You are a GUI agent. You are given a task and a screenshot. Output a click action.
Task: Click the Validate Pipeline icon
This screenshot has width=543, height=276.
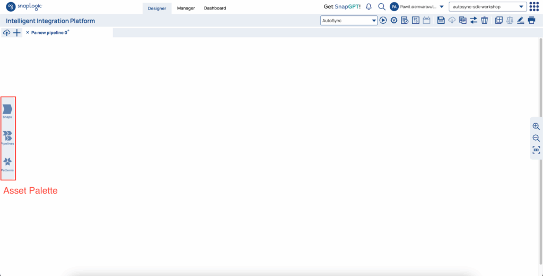click(x=394, y=20)
